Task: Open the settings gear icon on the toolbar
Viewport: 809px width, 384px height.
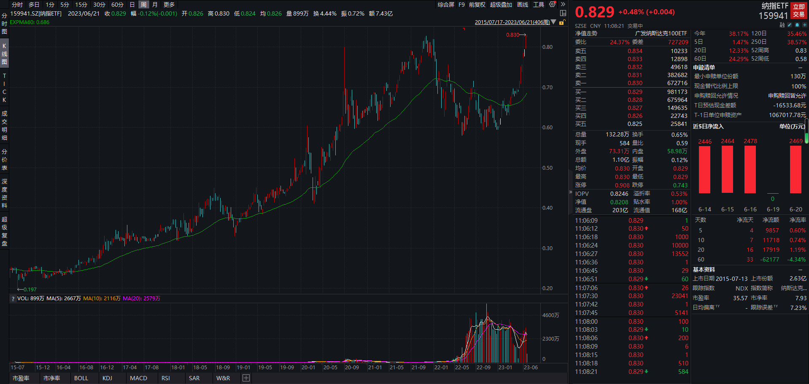Action: point(552,4)
